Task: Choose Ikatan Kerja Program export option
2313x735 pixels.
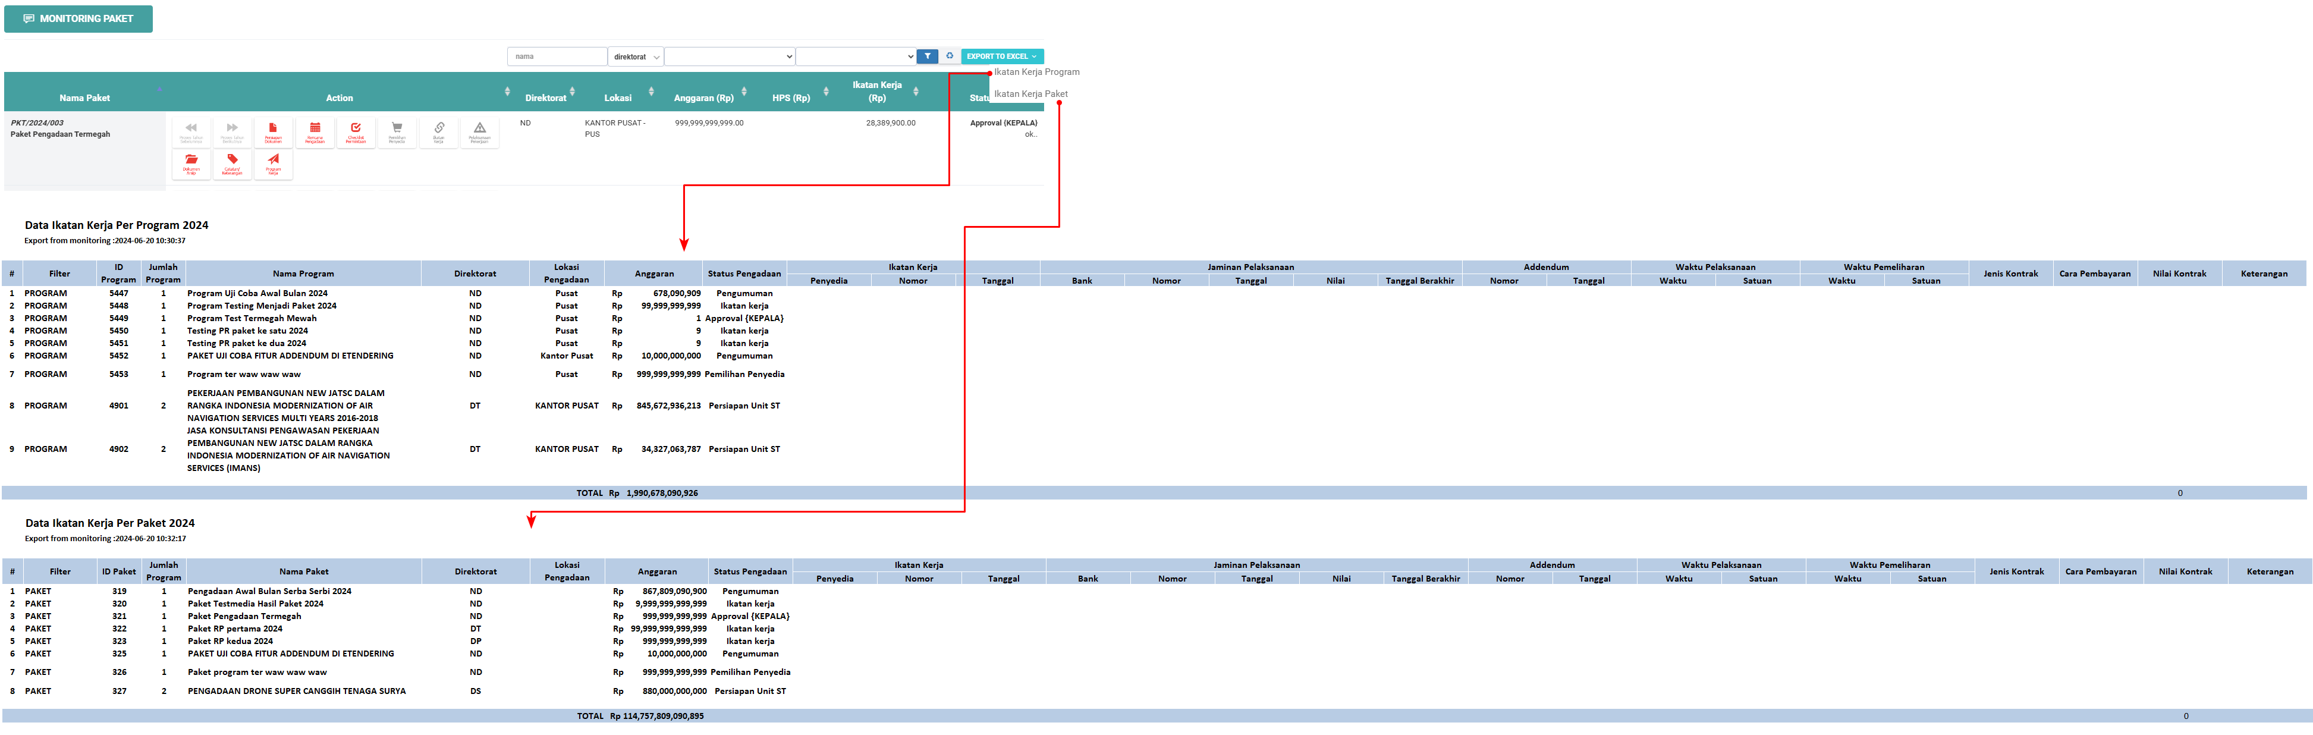Action: coord(1036,72)
